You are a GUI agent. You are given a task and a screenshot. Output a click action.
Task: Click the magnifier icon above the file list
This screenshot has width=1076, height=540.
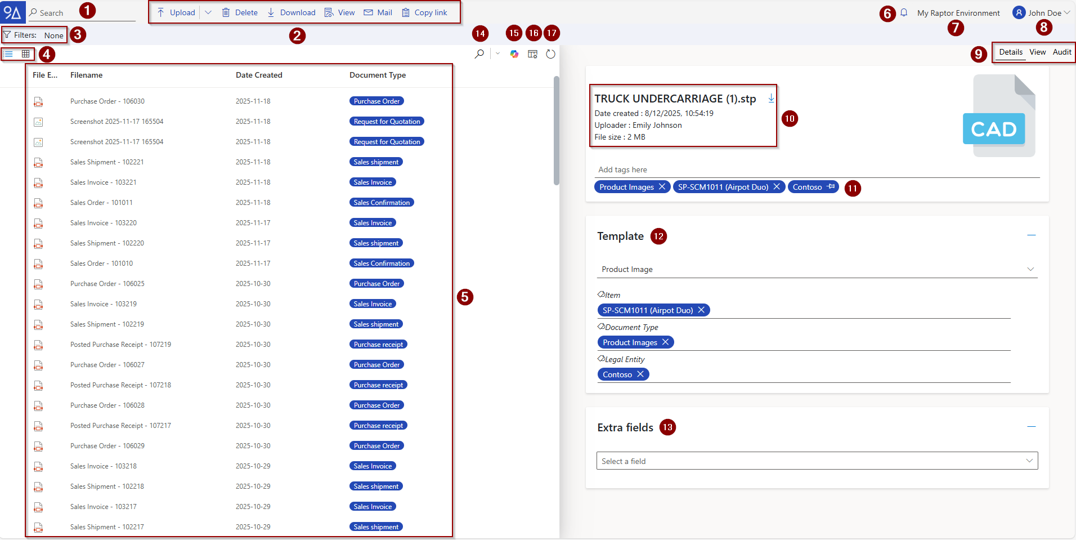point(479,54)
